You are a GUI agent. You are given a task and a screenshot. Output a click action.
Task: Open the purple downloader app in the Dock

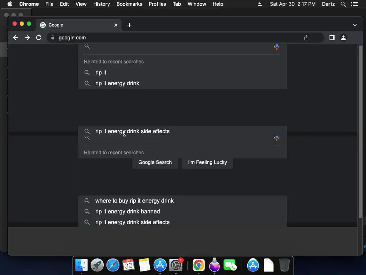coord(214,265)
